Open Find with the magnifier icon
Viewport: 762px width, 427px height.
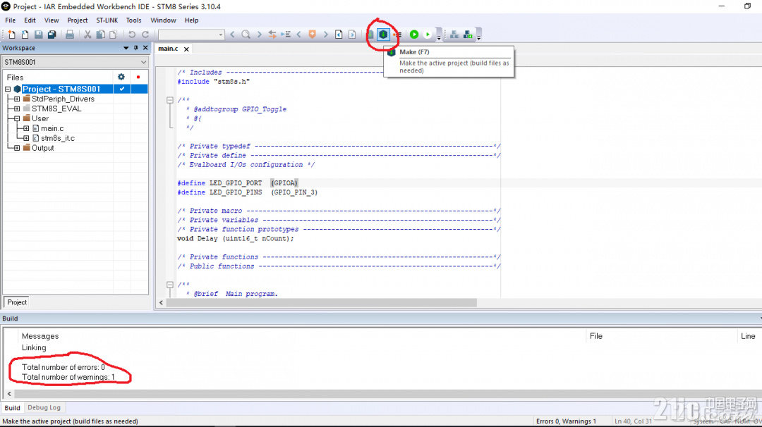pos(246,35)
